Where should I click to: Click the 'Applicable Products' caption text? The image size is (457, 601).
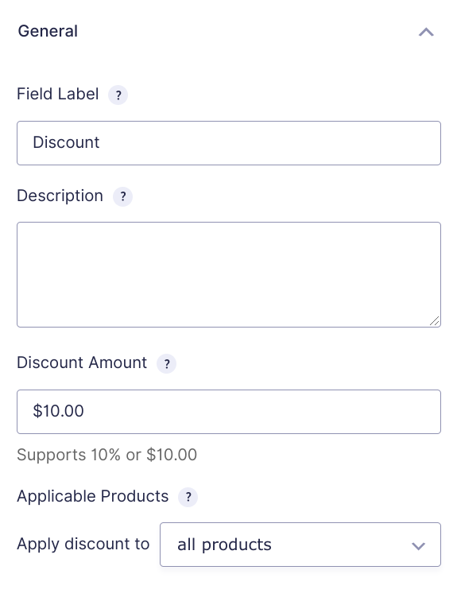point(93,496)
